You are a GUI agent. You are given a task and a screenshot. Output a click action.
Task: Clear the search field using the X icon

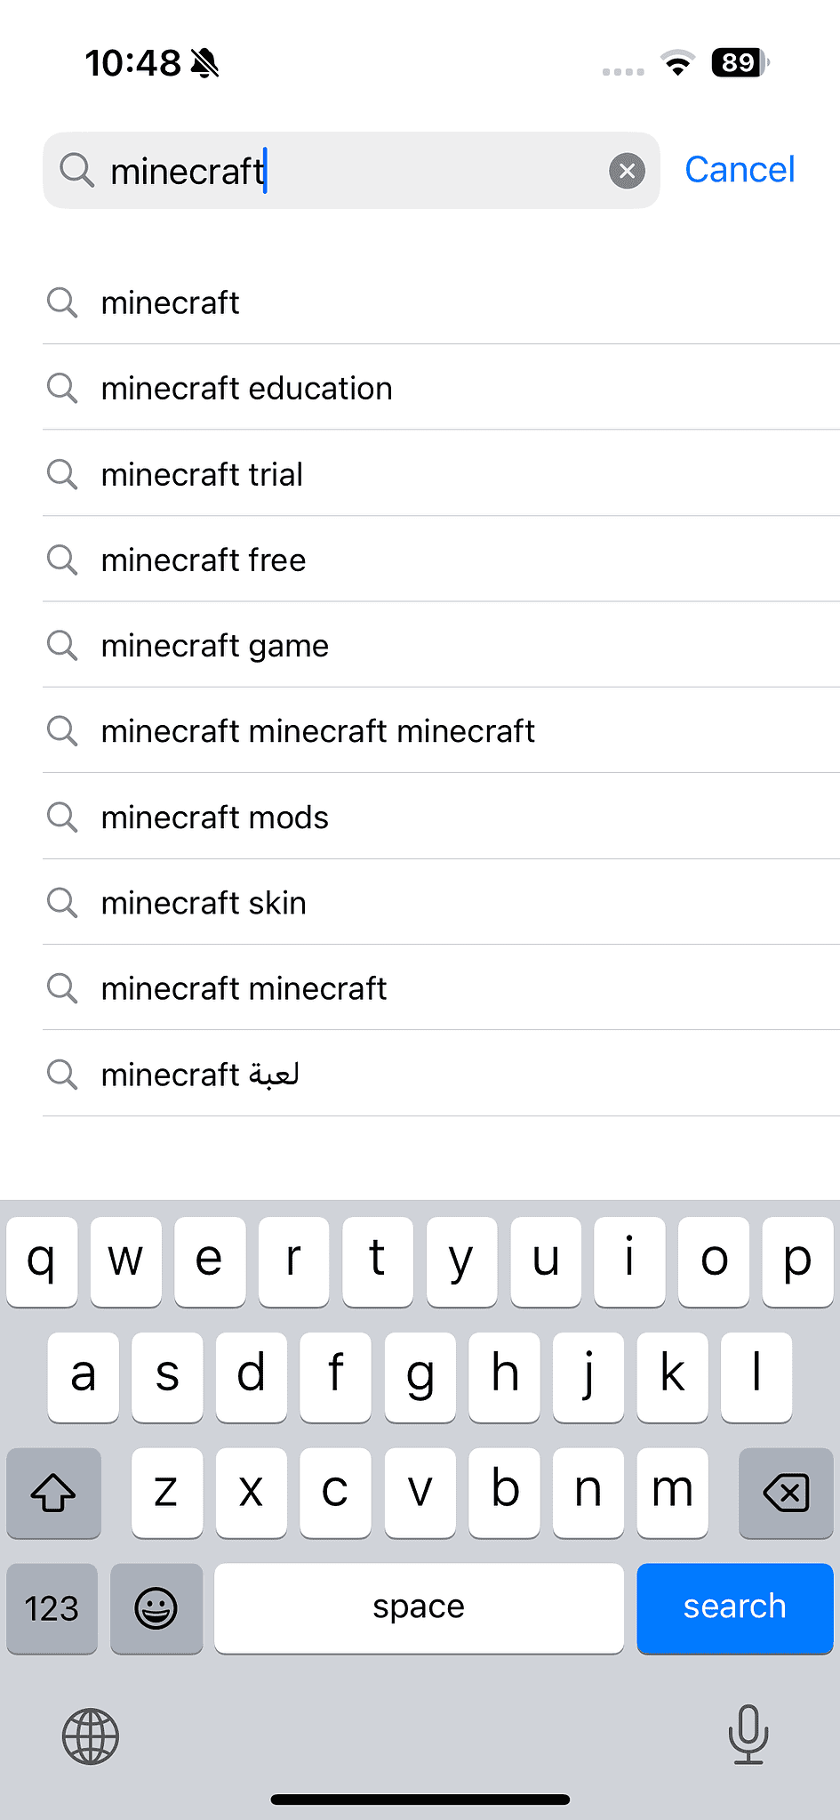click(x=628, y=170)
